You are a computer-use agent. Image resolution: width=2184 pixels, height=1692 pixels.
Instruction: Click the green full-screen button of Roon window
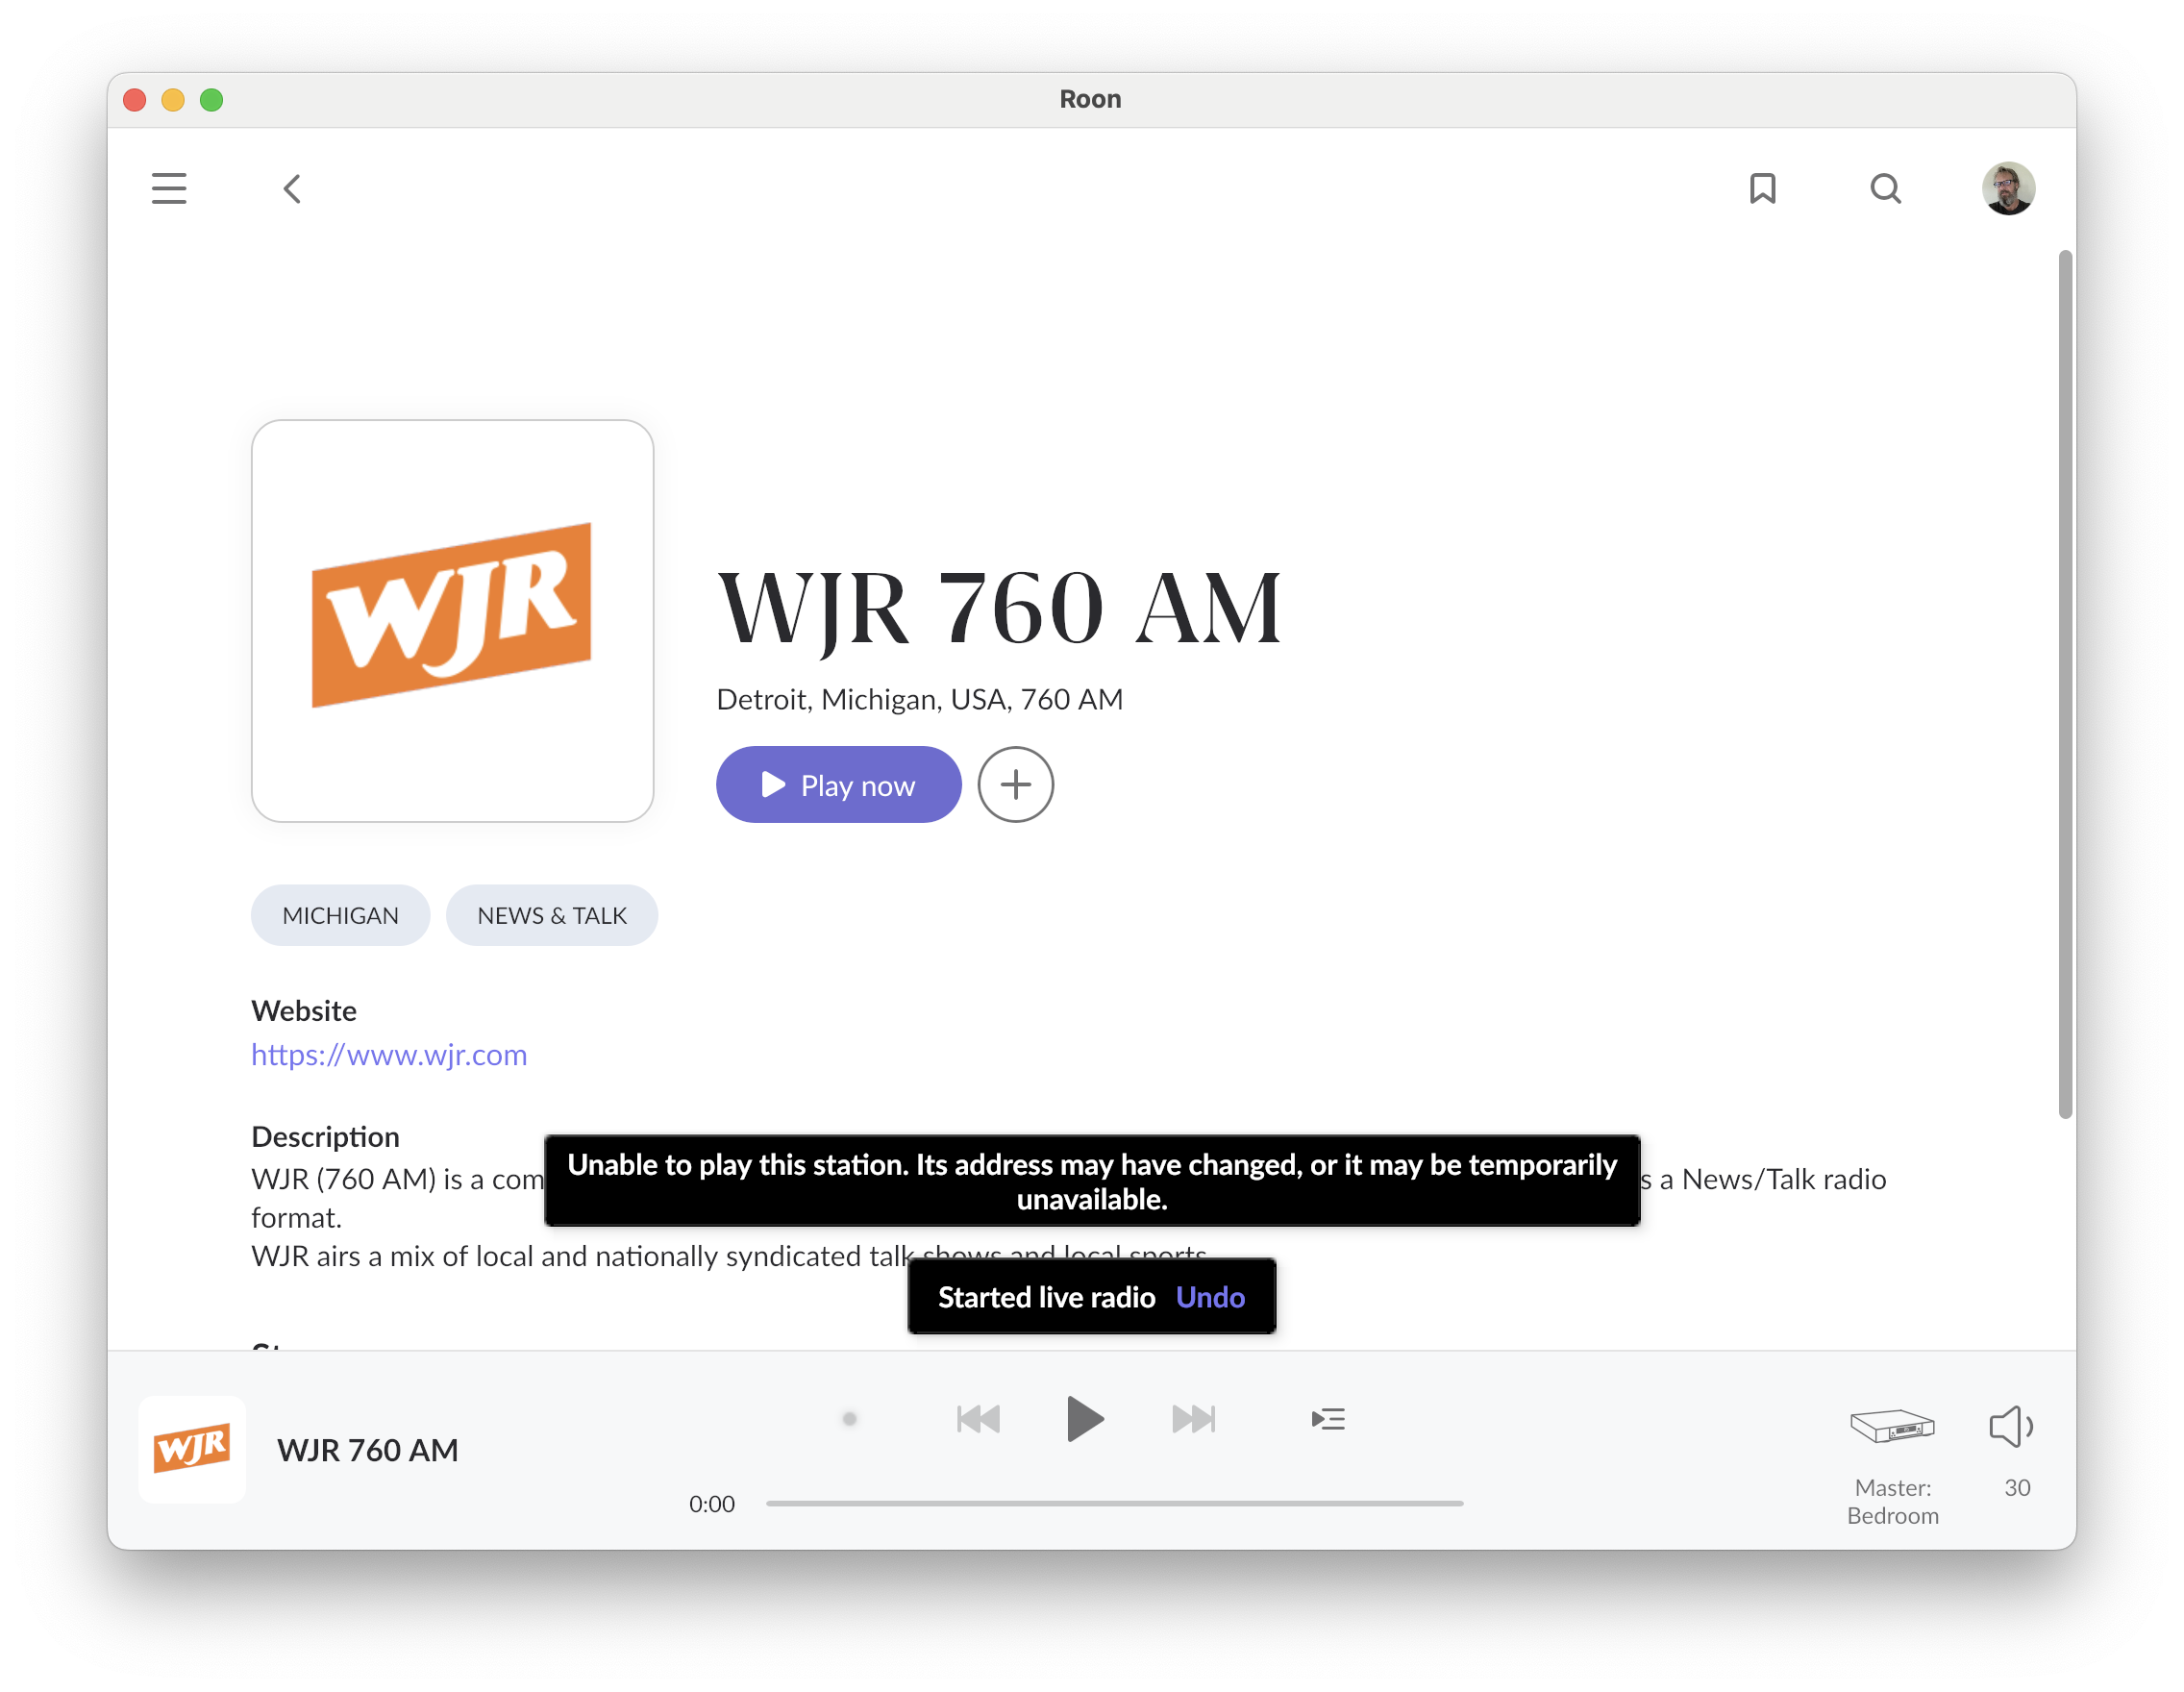[211, 99]
